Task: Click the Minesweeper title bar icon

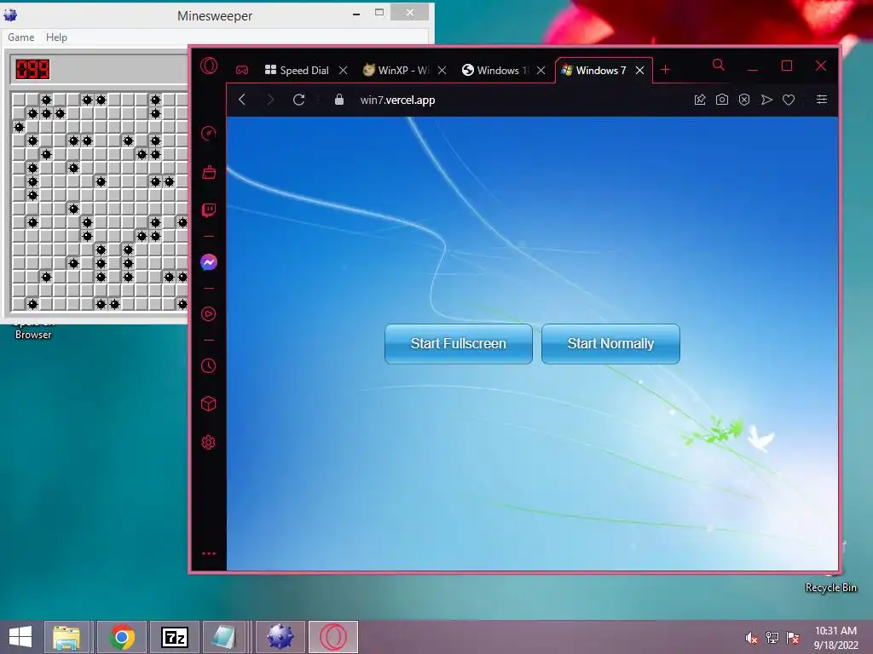Action: tap(10, 15)
